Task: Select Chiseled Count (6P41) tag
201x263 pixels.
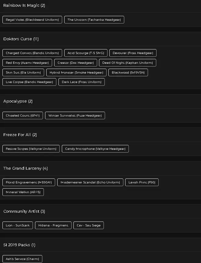Action: (x=23, y=116)
